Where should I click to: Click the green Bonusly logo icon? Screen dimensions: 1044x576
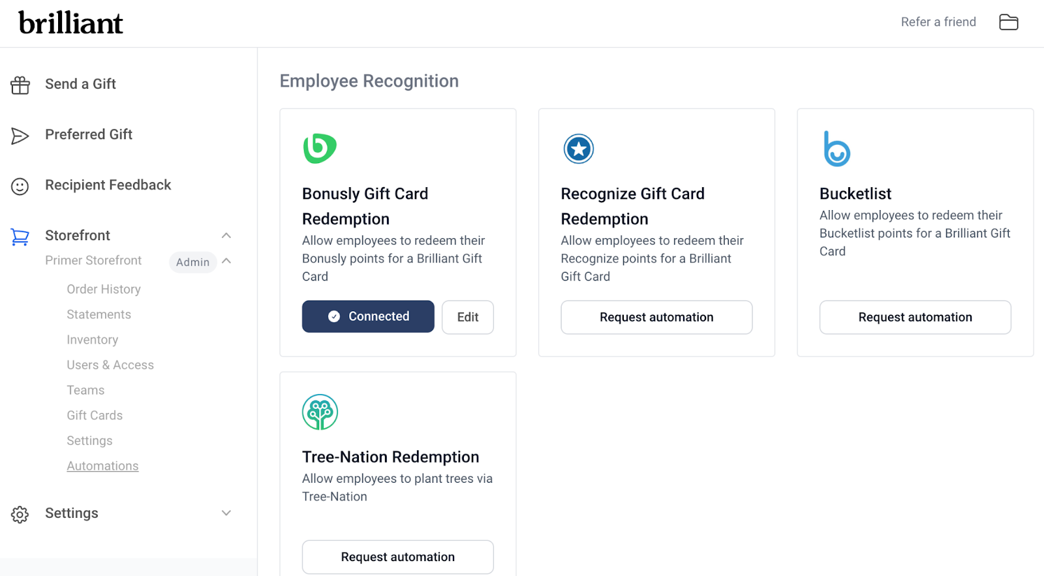coord(320,148)
